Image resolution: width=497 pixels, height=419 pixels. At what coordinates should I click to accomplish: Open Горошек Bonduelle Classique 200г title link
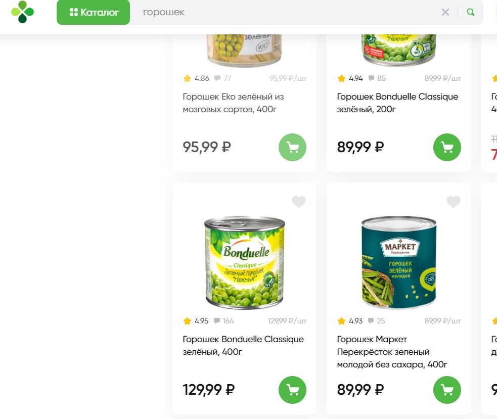[397, 103]
